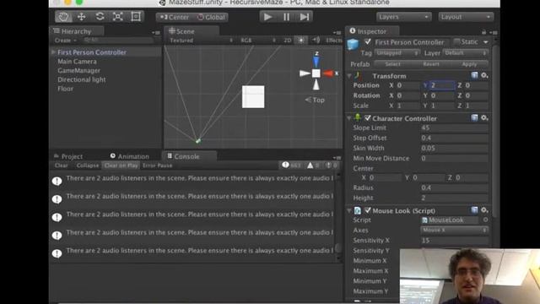Open the Layout dropdown
This screenshot has width=540, height=304.
coord(466,17)
